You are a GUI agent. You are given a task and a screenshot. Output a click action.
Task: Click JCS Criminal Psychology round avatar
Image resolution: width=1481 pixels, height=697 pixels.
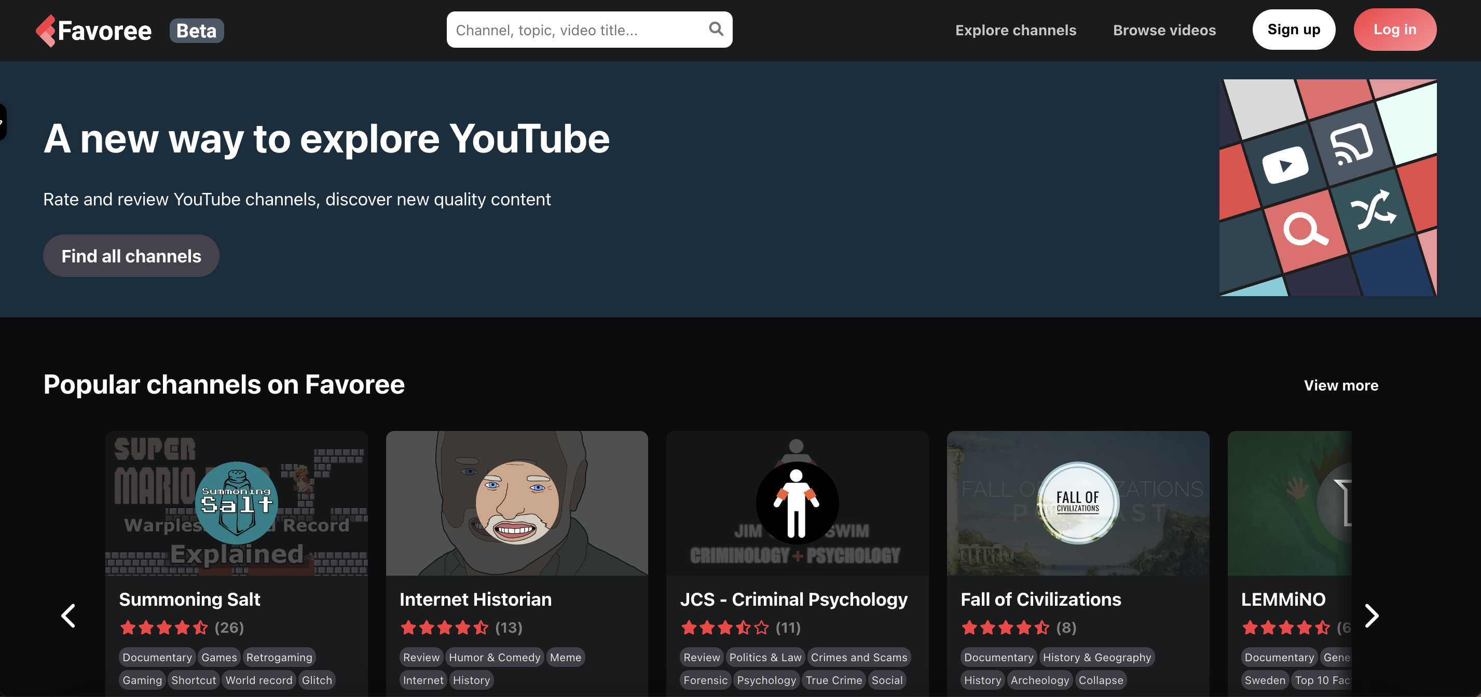797,503
